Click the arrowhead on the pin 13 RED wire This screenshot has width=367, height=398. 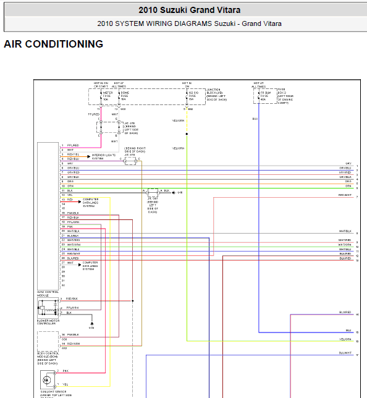tap(79, 202)
